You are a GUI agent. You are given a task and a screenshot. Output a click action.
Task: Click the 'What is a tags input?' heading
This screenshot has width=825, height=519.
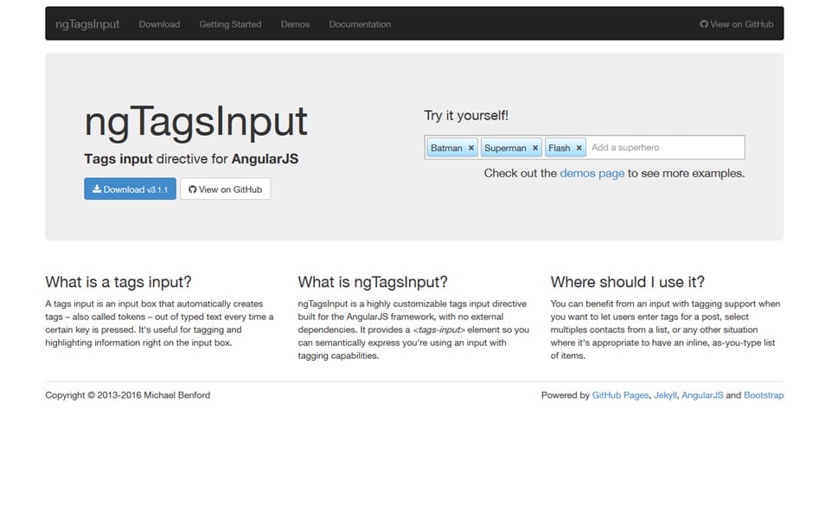(118, 282)
